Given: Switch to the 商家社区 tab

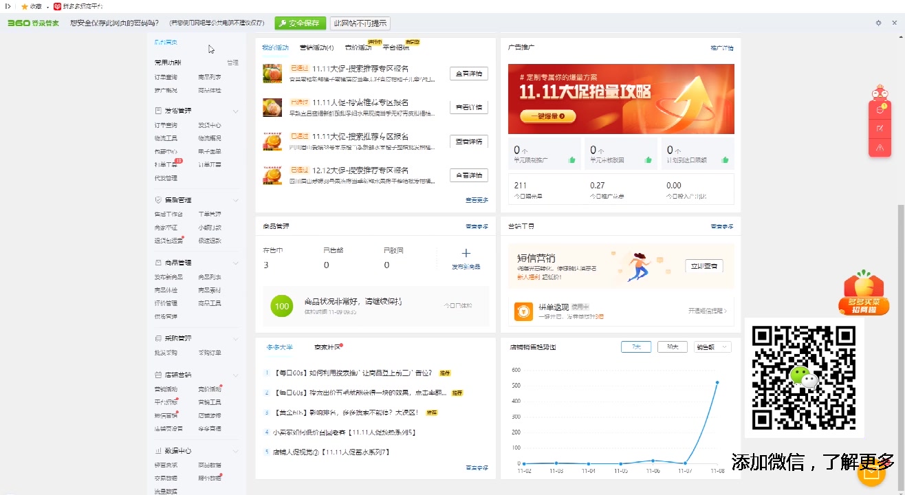Looking at the screenshot, I should click(x=327, y=347).
